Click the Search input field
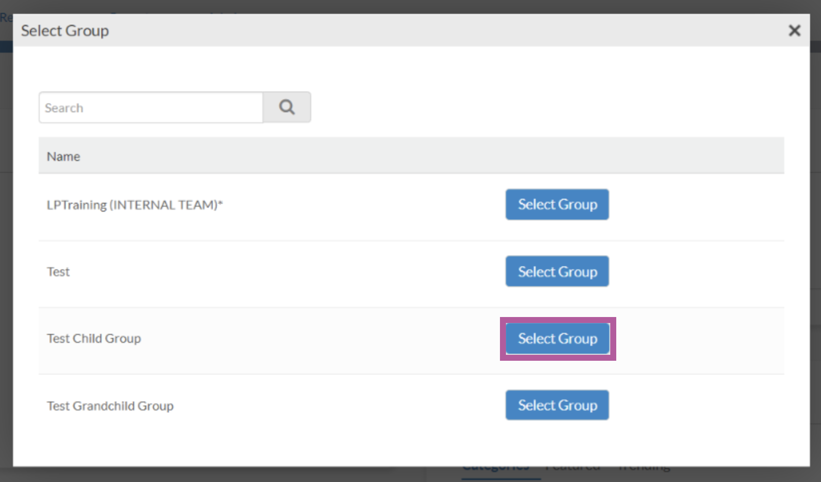 [x=149, y=107]
